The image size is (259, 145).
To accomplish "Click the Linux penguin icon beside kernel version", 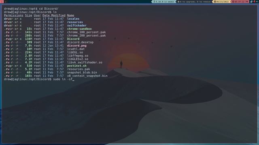I will point(154,2).
